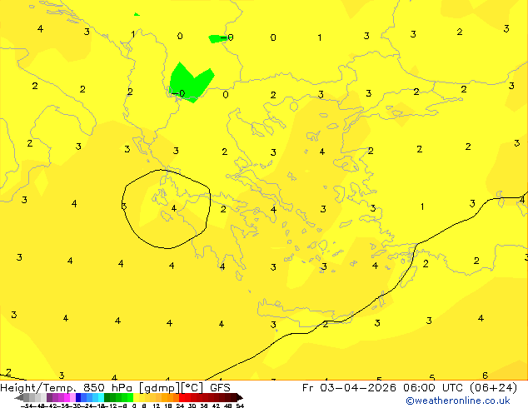Image resolution: width=528 pixels, height=408 pixels.
Task: Pick the cyan swatch in temperature legend
Action: click(x=101, y=398)
